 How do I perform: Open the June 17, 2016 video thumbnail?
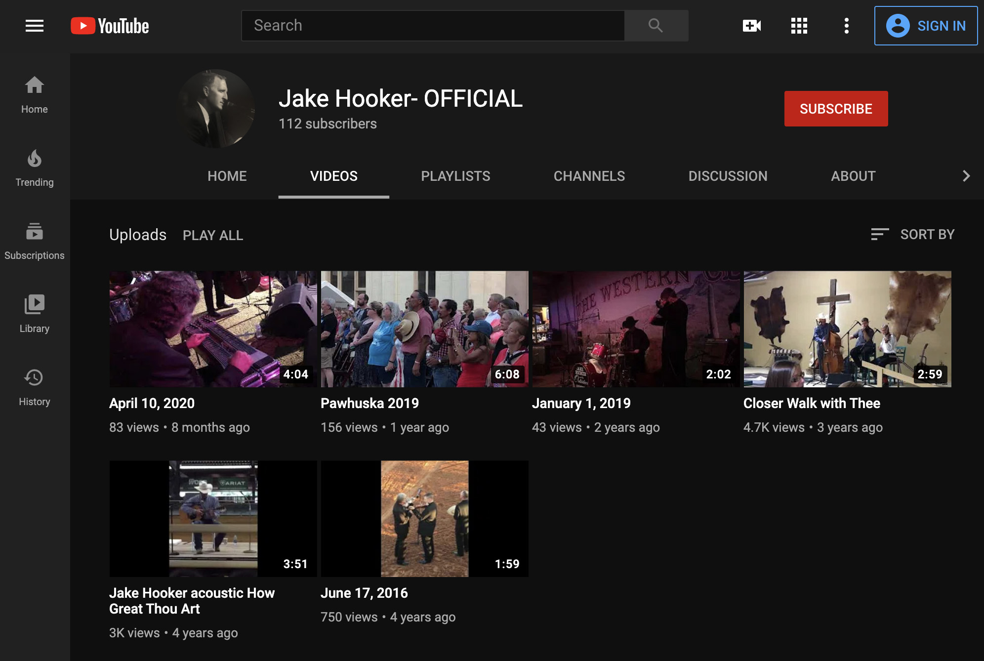point(424,519)
